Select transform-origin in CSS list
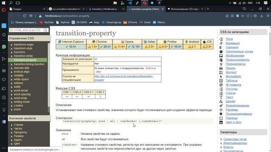Screen dimensions: 271x152 point(24,44)
